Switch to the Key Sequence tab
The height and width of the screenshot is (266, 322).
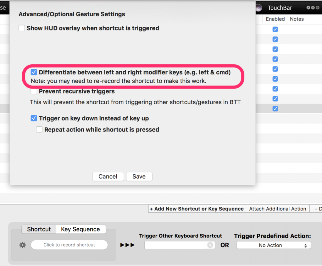click(x=80, y=229)
